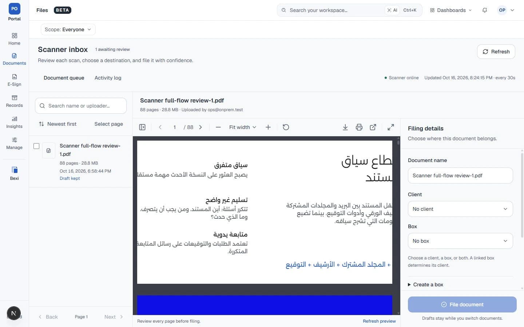Rotate the document page
The width and height of the screenshot is (524, 327).
click(286, 127)
